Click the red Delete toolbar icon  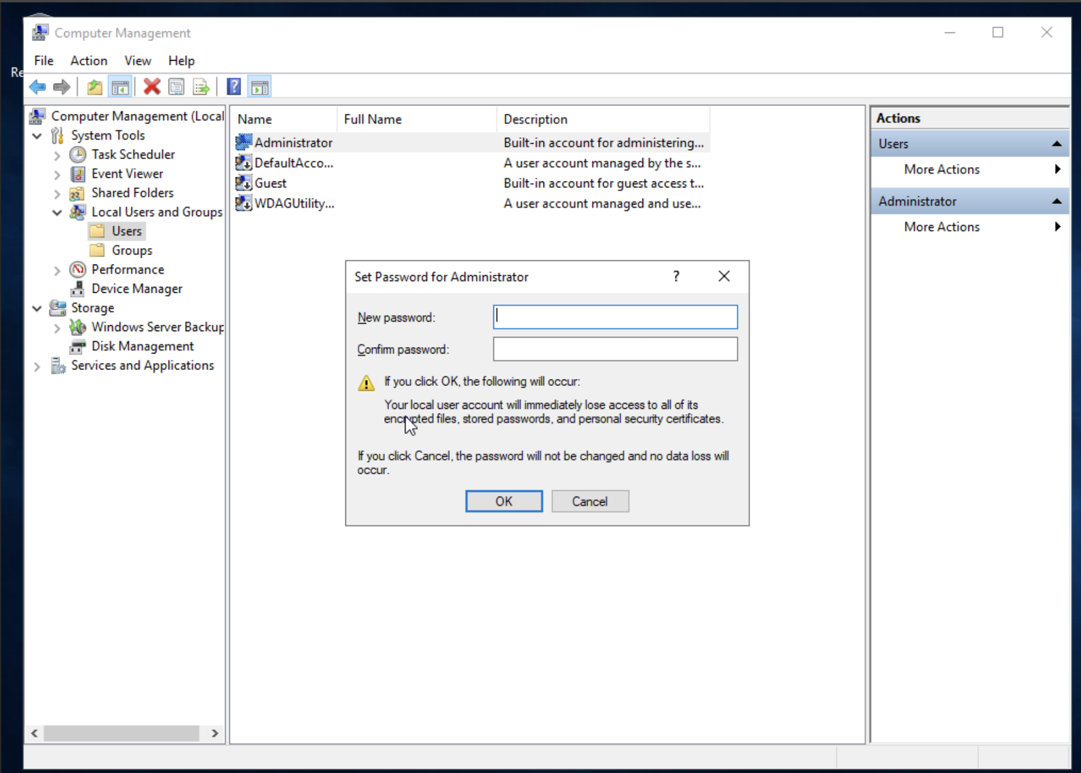(151, 87)
